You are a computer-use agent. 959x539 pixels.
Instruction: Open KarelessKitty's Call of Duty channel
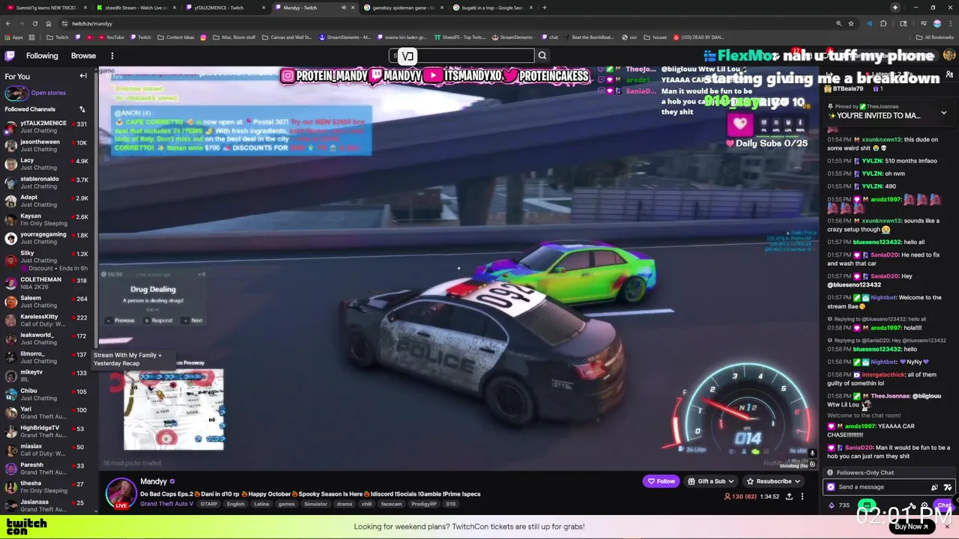pos(49,320)
